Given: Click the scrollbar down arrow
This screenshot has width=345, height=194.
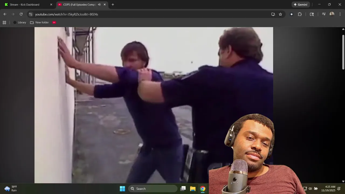Looking at the screenshot, I should (x=343, y=182).
